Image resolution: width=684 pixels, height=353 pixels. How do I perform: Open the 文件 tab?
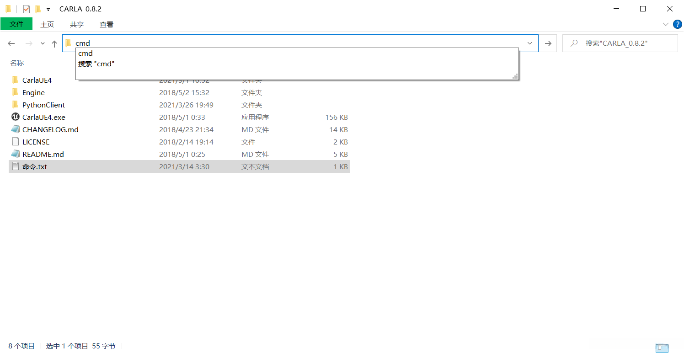click(16, 24)
